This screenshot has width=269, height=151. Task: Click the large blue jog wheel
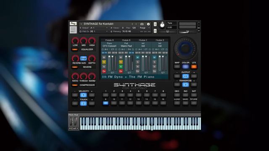point(185,49)
